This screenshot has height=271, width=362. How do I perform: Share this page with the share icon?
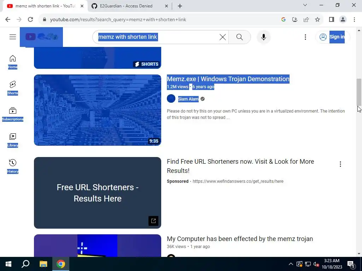(306, 20)
